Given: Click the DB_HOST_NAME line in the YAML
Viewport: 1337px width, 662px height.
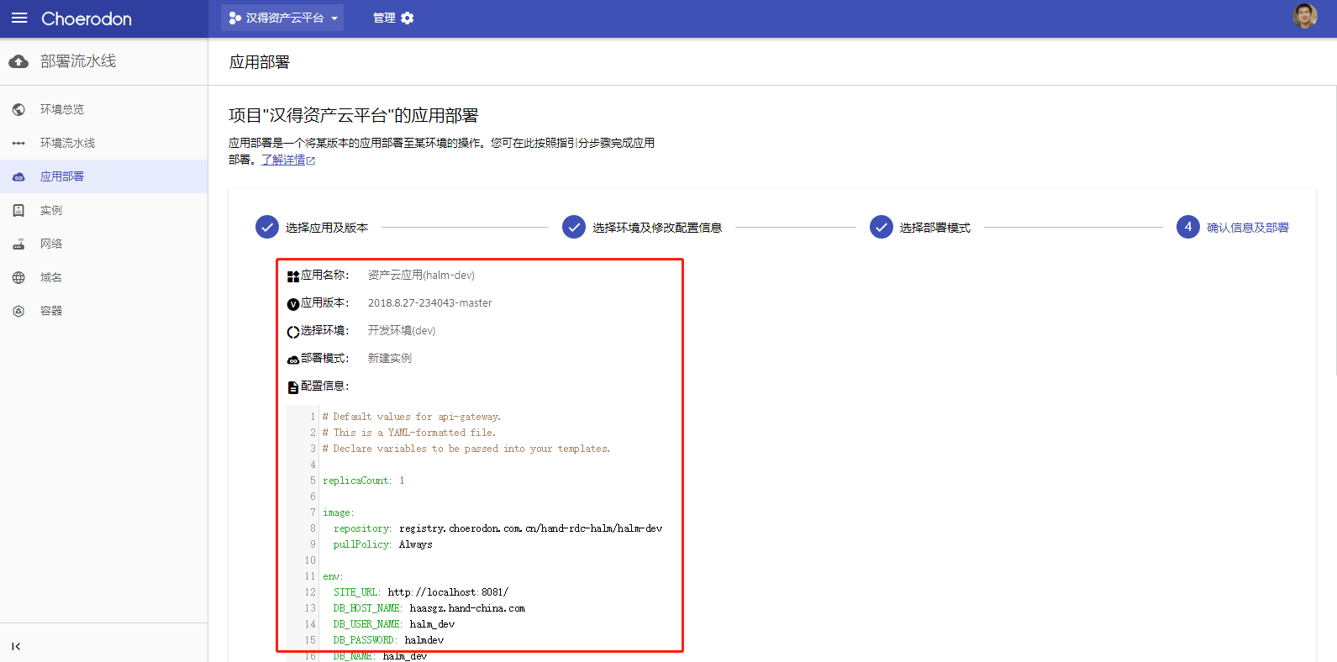Looking at the screenshot, I should tap(429, 608).
